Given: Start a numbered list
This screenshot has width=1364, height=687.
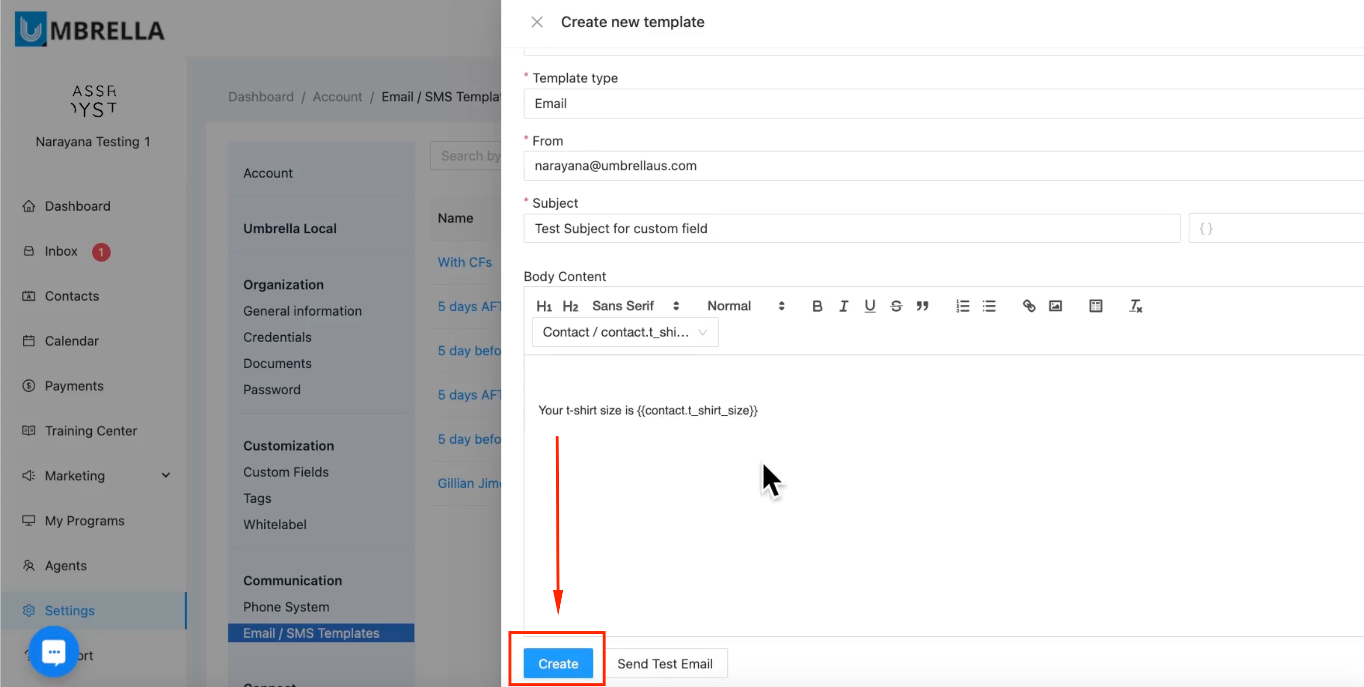Looking at the screenshot, I should (x=962, y=306).
